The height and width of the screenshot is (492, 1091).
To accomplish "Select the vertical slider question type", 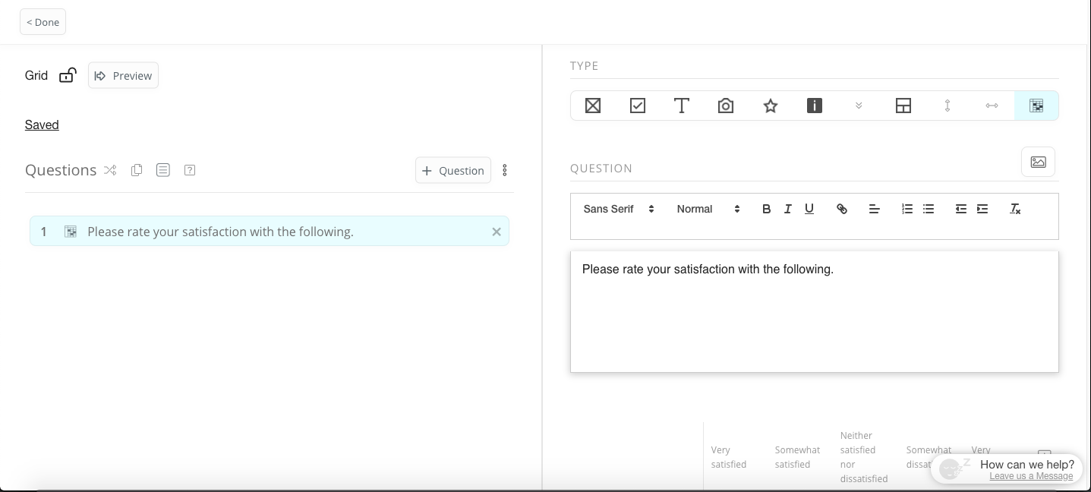I will tap(948, 106).
